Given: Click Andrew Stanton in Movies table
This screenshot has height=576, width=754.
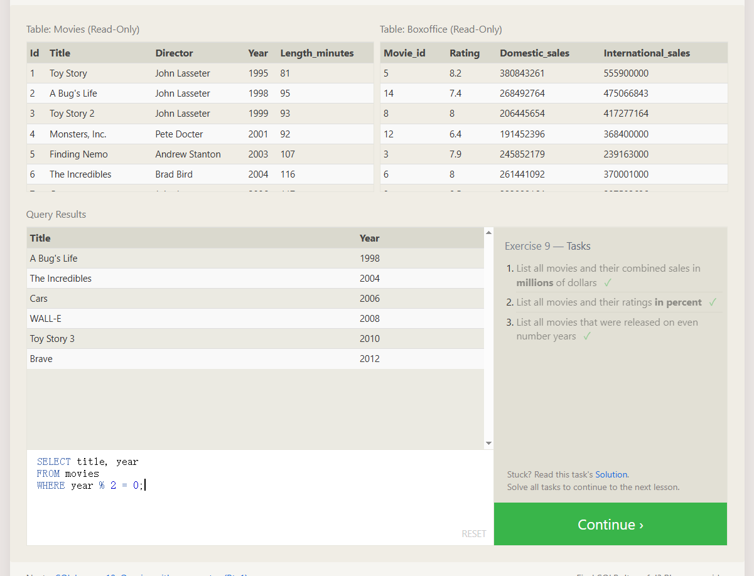Looking at the screenshot, I should pyautogui.click(x=188, y=154).
